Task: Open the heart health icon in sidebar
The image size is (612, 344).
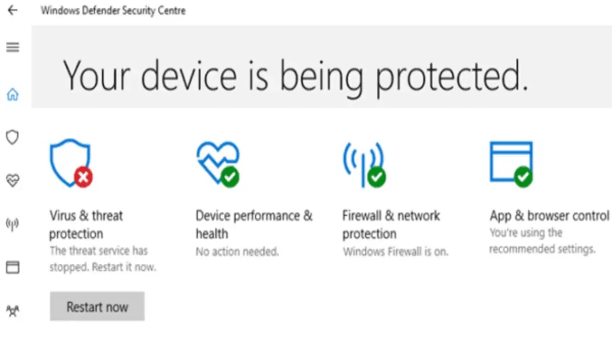Action: (x=12, y=181)
